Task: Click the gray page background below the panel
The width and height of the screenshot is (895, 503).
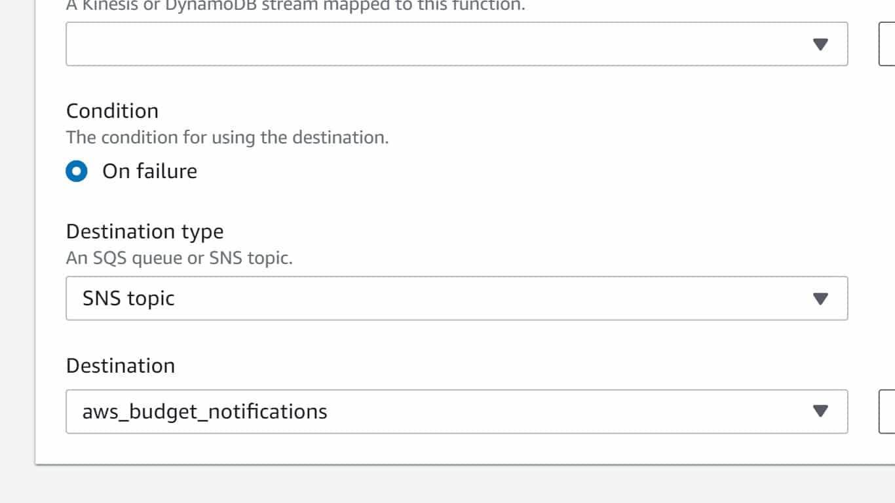Action: tap(459, 486)
